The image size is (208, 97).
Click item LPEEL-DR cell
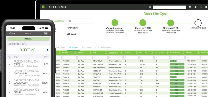97,71
